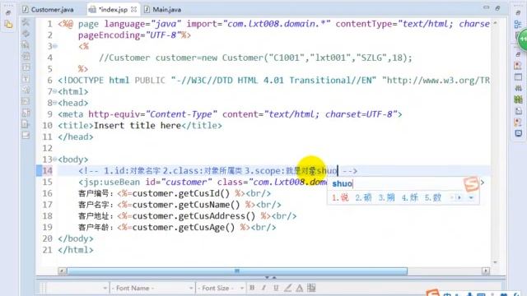Choose candidate 1 '说' in the IME popup
The image size is (527, 296).
tap(340, 197)
